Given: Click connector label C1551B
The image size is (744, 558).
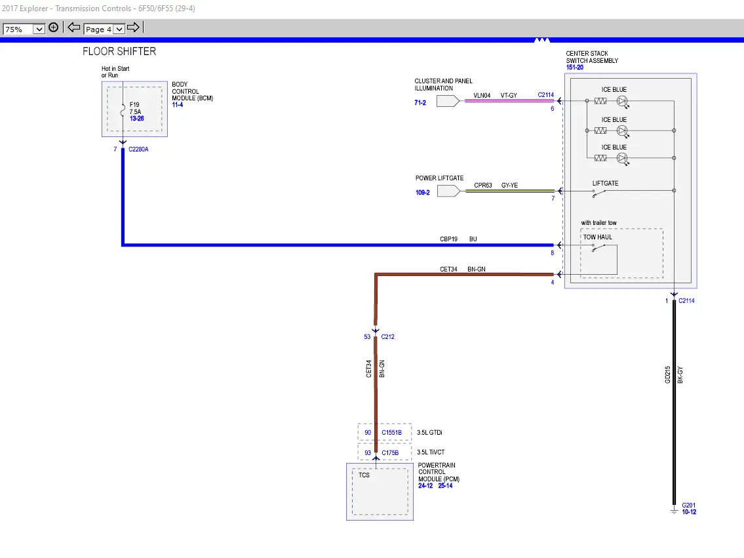Looking at the screenshot, I should [x=391, y=433].
